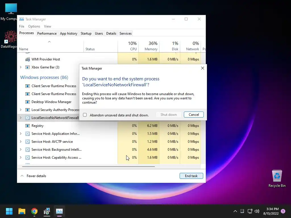The width and height of the screenshot is (291, 218).
Task: Close the confirmation dialog with X
Action: tap(202, 68)
